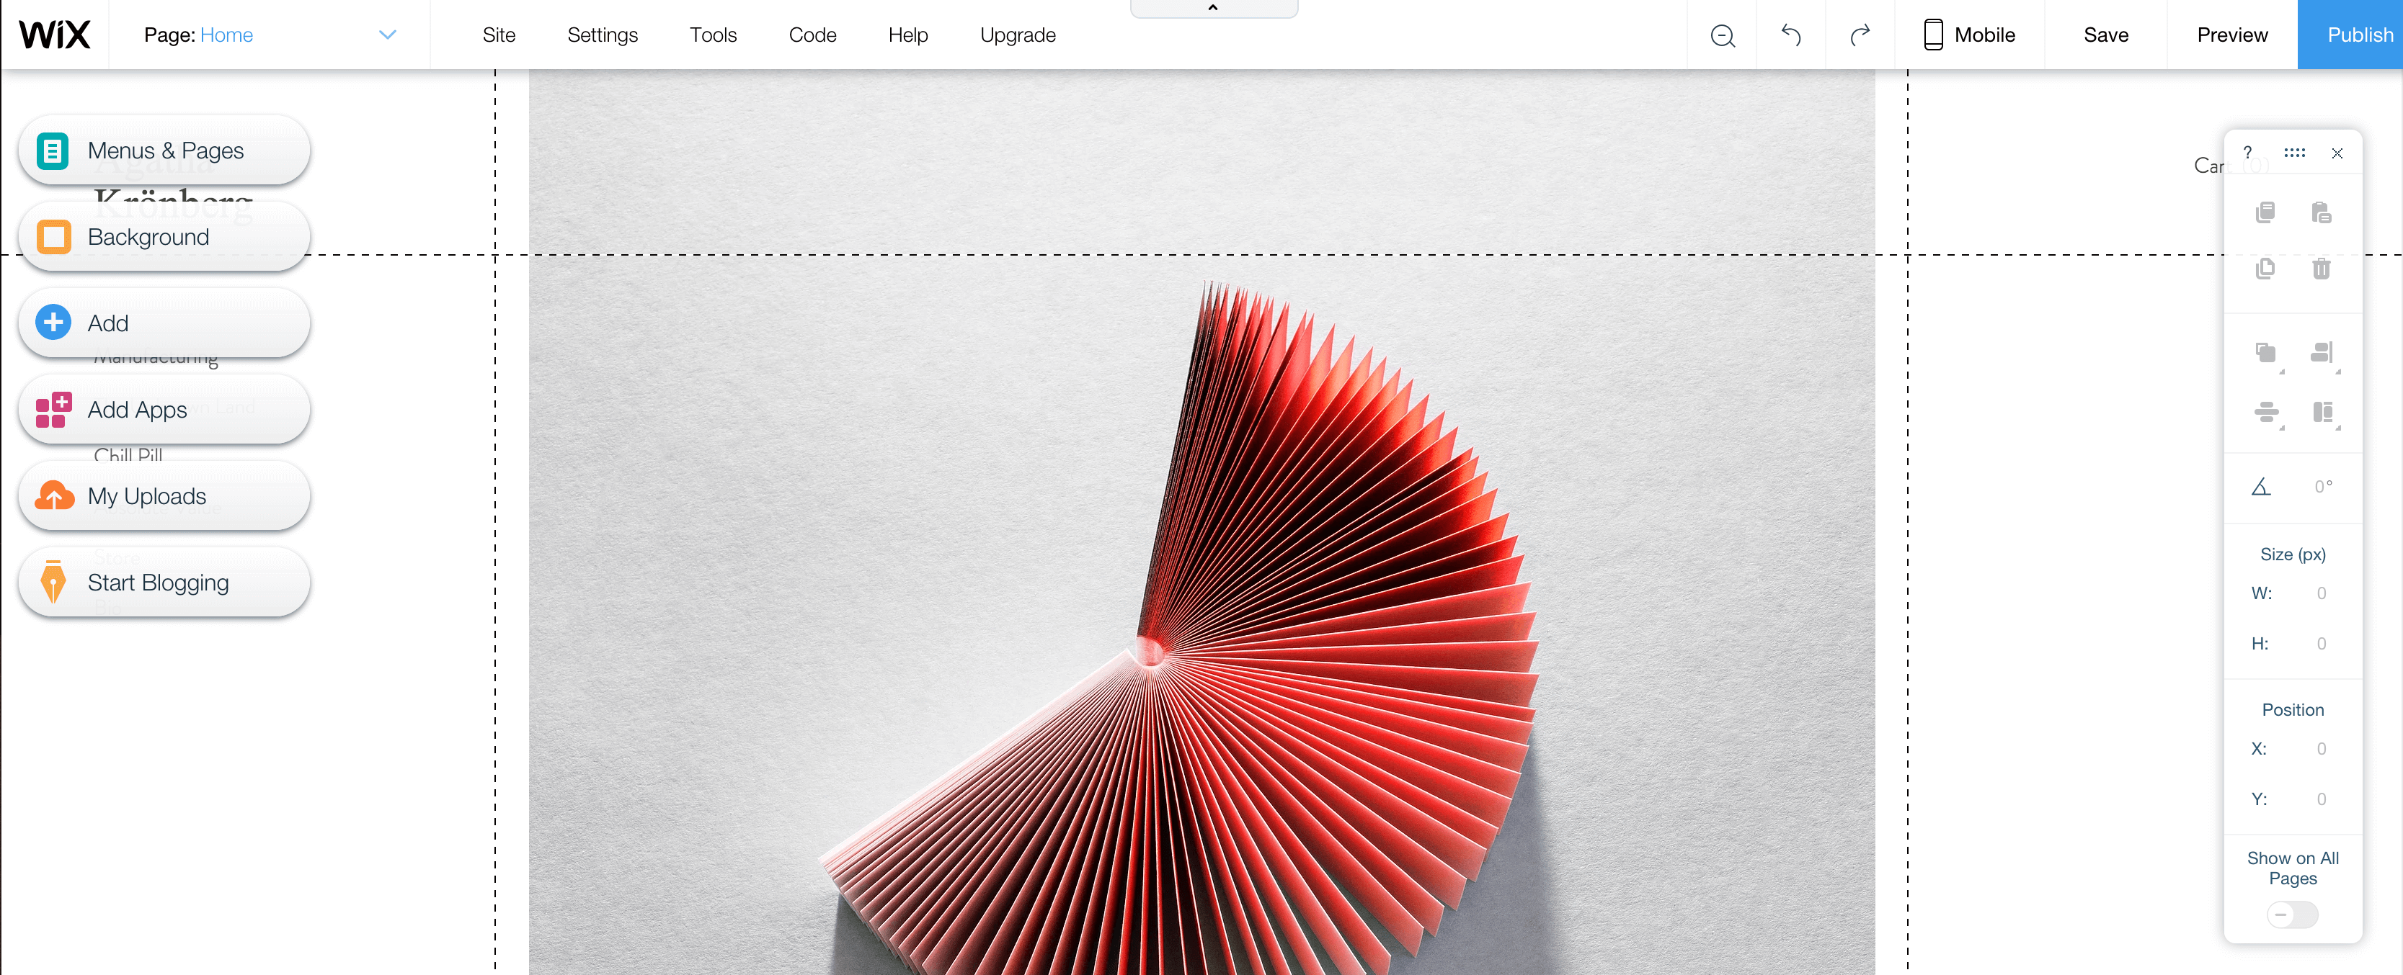Click the delete element icon
This screenshot has height=975, width=2403.
2323,266
